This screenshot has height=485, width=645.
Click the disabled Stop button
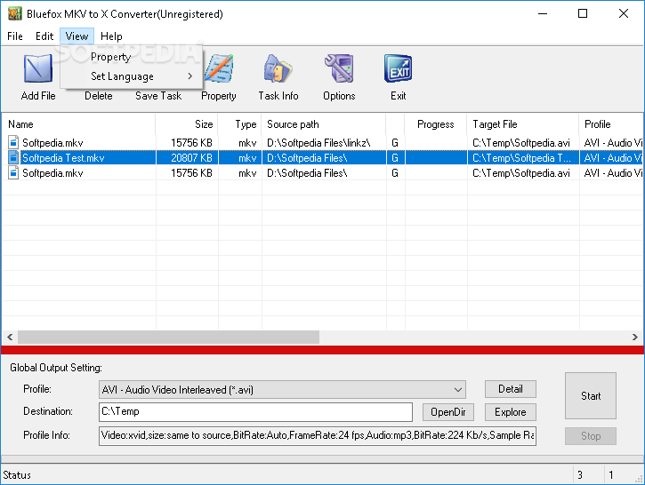(x=591, y=436)
